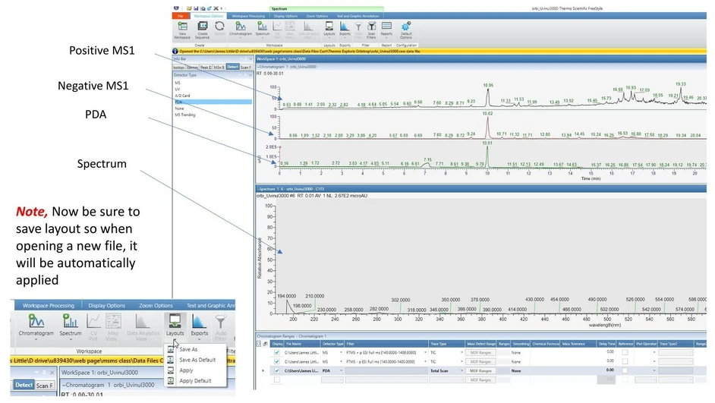Select MSn B tab in the Info Bar
Screen dimensions: 715x403
[x=219, y=67]
